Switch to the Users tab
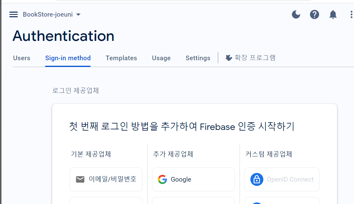Screen dimensions: 354x204 click(x=22, y=58)
